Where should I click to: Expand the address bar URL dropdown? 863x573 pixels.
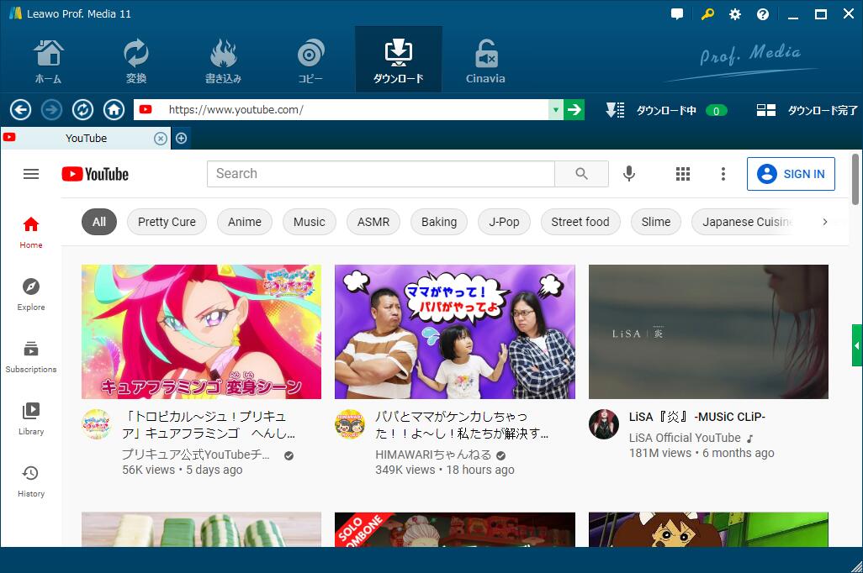coord(555,109)
